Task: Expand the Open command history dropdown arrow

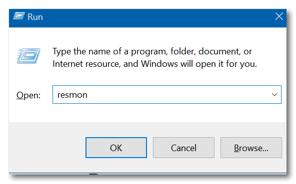Action: (x=274, y=95)
